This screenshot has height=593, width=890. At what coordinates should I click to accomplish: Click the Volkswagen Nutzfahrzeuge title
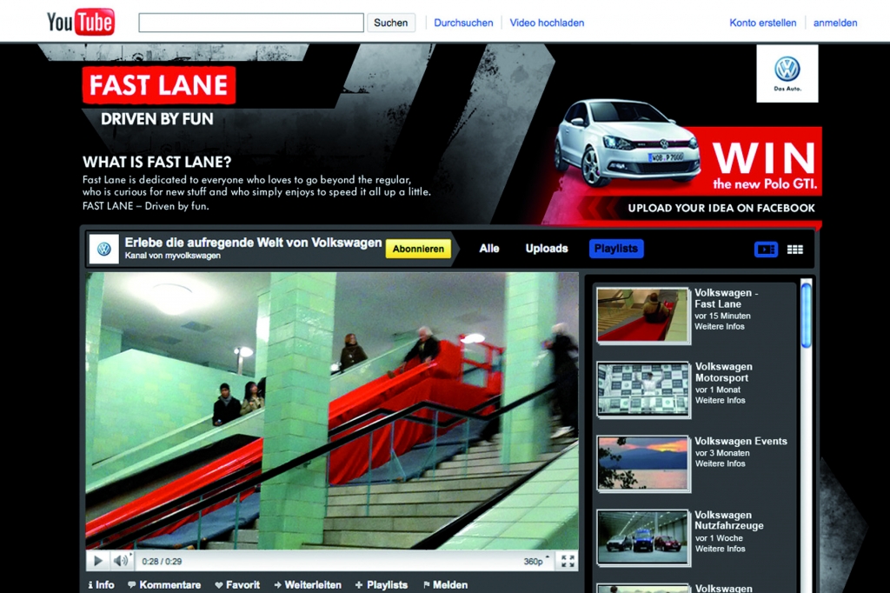tap(729, 520)
